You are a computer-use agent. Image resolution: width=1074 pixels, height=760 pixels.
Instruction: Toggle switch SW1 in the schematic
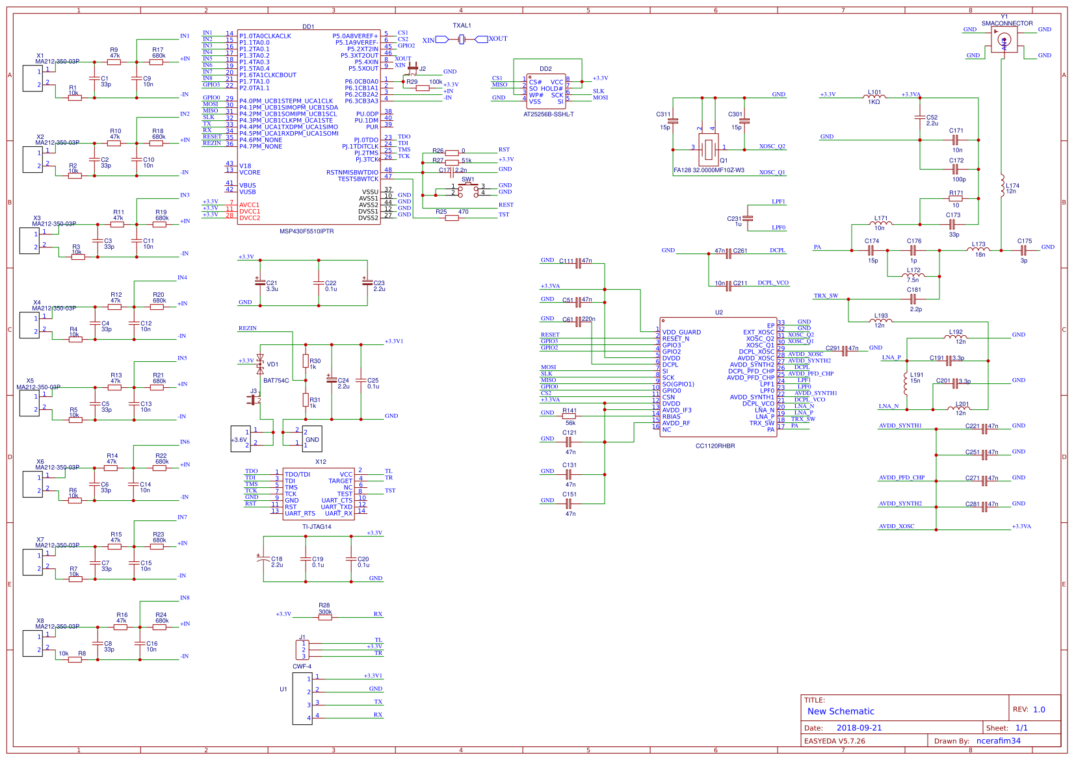(468, 190)
